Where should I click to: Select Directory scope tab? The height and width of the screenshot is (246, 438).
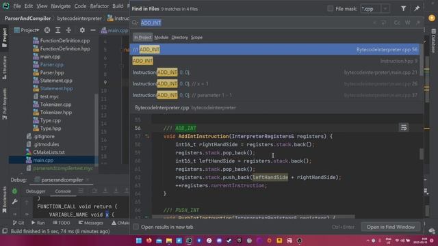tap(179, 38)
